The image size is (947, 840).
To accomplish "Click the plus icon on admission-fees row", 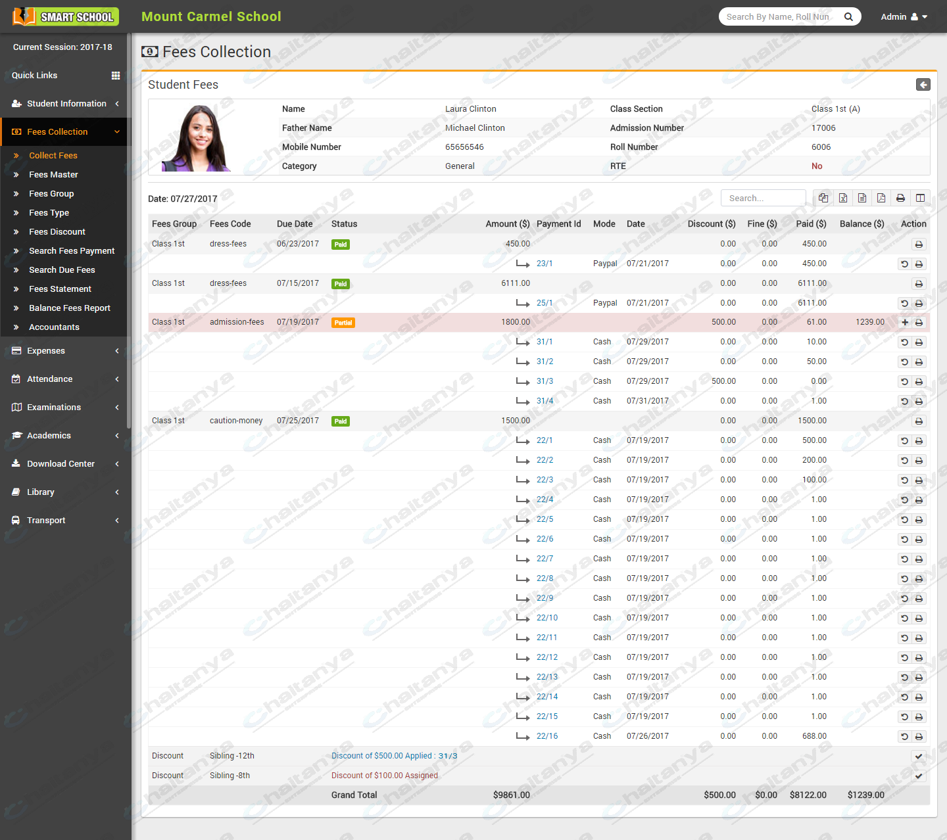I will pos(905,323).
